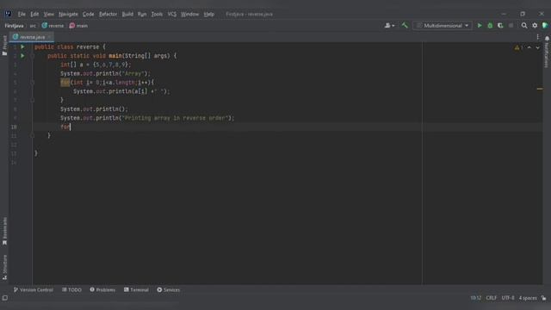Screen dimensions: 551x310
Task: Click the grey stop button in the toolbar
Action: coord(511,26)
